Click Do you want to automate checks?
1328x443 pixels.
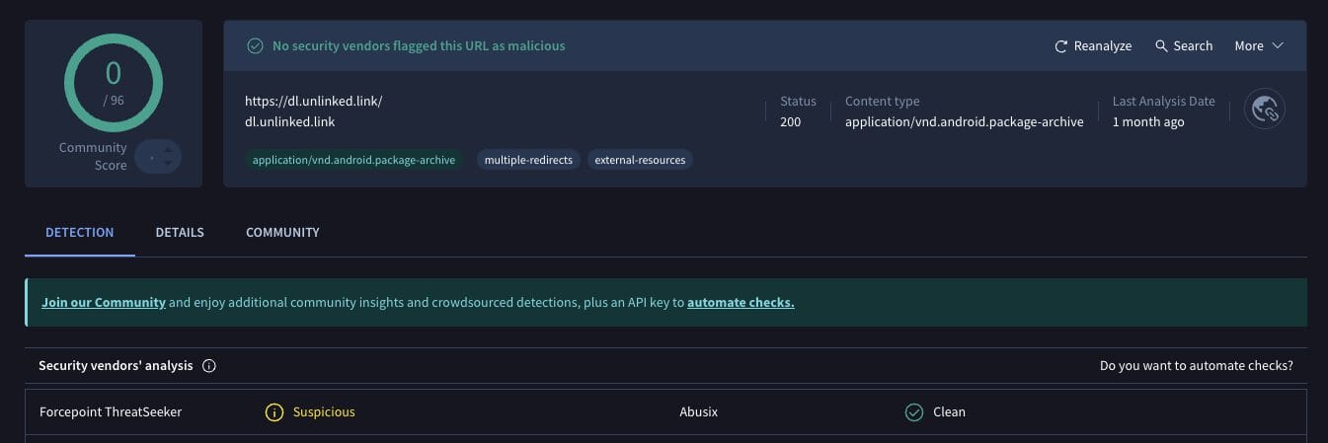click(1197, 366)
